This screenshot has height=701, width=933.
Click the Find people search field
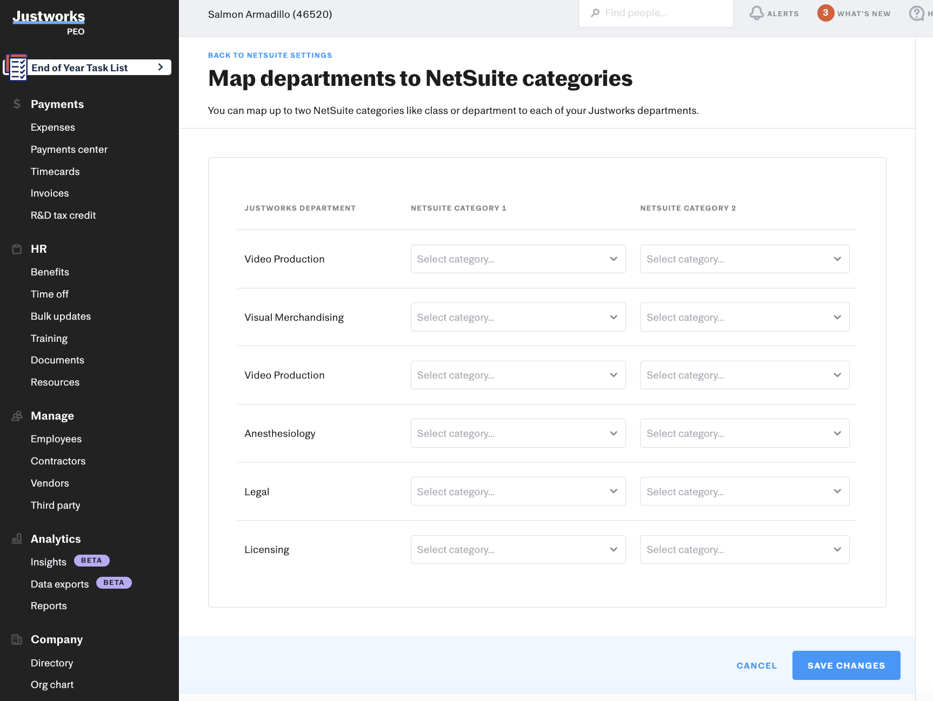tap(656, 14)
